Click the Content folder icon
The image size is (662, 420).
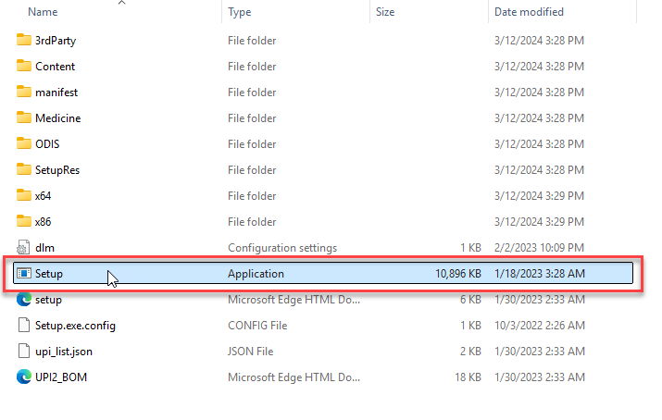tap(24, 67)
